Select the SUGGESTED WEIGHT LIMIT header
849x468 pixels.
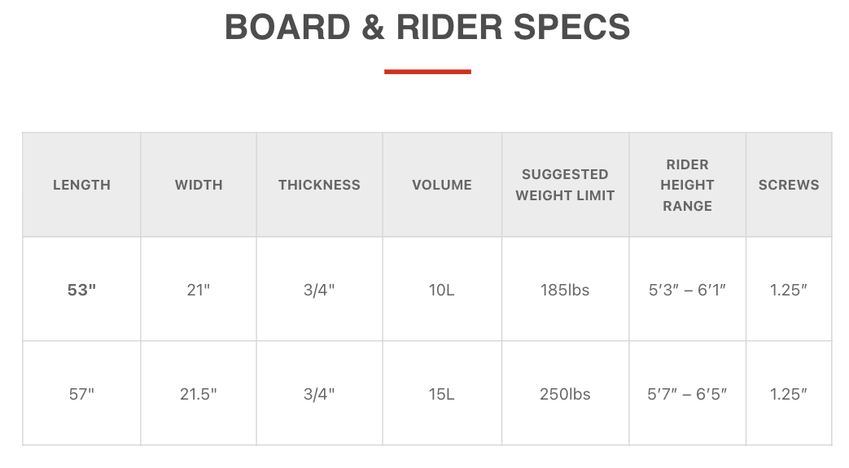click(x=565, y=185)
